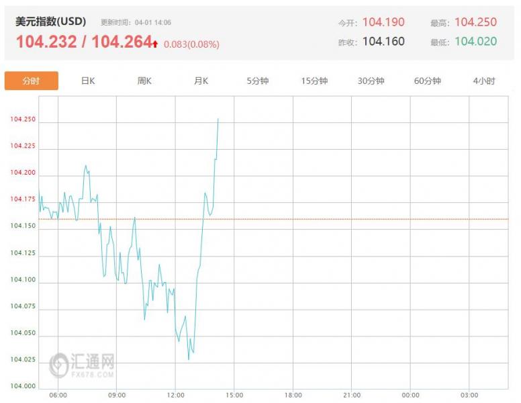Screen dimensions: 521x403
Task: Select the 分时 tab
Action: click(32, 81)
